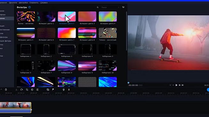This screenshot has width=209, height=117.
Task: Select the skateboarder video clip on timeline
Action: pos(15,105)
